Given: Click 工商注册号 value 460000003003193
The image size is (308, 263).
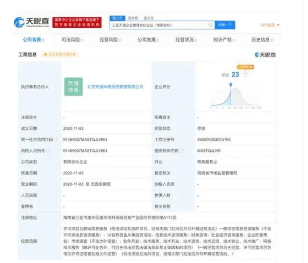Looking at the screenshot, I should 214,140.
